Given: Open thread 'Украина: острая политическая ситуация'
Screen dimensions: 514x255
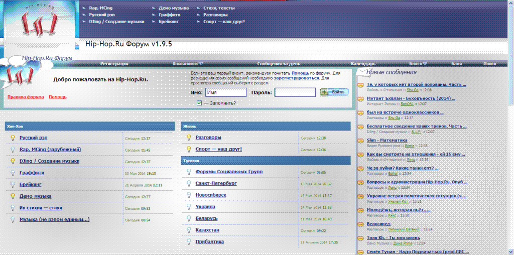Looking at the screenshot, I should point(416,196).
